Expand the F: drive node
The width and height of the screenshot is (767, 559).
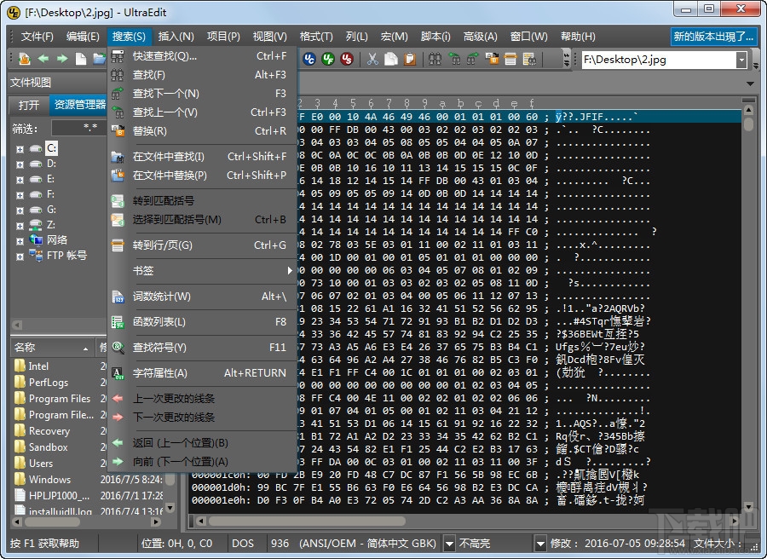pyautogui.click(x=20, y=195)
